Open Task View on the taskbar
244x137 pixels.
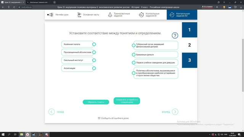[x=15, y=134]
